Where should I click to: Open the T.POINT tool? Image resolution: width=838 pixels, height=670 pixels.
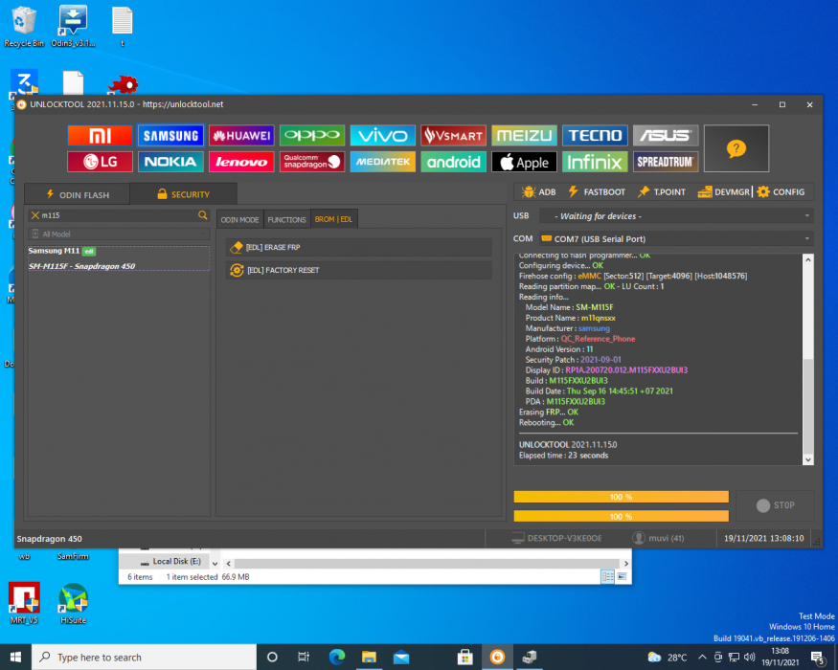pos(661,191)
